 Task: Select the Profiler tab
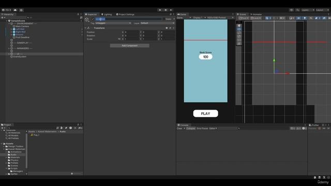tap(314, 125)
